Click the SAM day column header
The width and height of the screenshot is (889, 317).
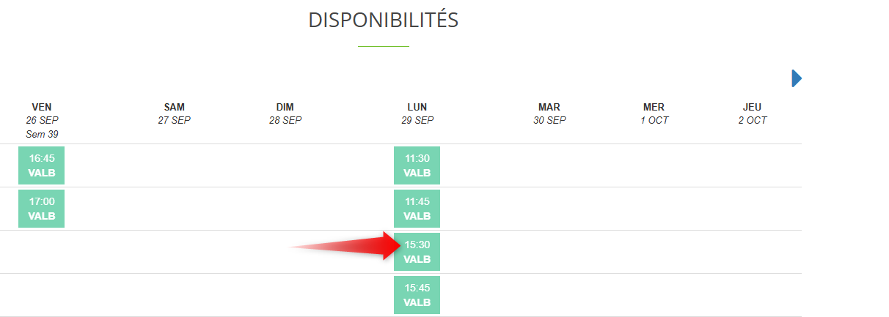175,107
